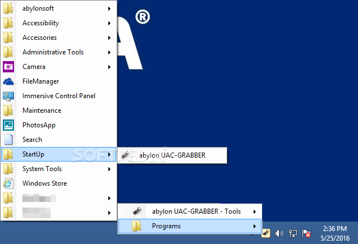Click the StartUp folder icon
Viewport: 358px width, 244px height.
point(8,154)
